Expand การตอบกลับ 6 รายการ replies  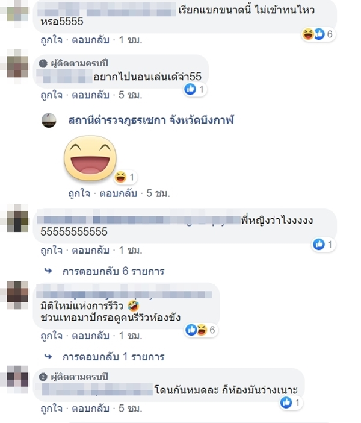114,271
